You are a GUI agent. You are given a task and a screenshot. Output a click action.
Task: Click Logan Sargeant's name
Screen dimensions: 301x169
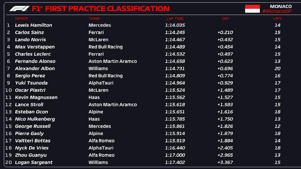34,163
